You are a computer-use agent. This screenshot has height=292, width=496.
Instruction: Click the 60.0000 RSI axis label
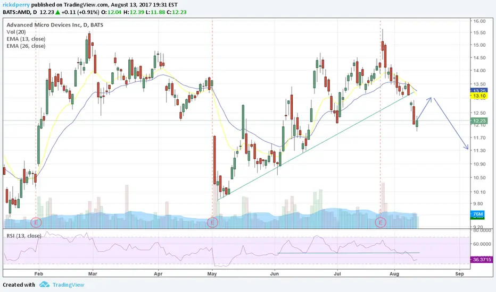482,244
